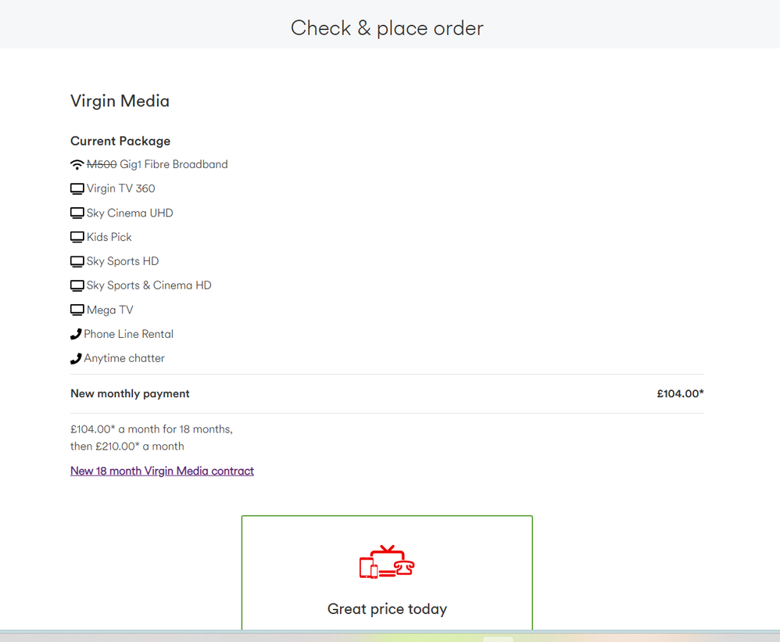The height and width of the screenshot is (642, 780).
Task: Click the 'Current Package' label
Action: [120, 142]
